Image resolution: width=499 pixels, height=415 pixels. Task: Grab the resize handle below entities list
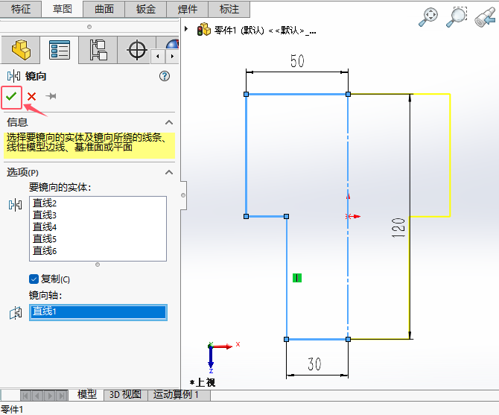point(98,264)
